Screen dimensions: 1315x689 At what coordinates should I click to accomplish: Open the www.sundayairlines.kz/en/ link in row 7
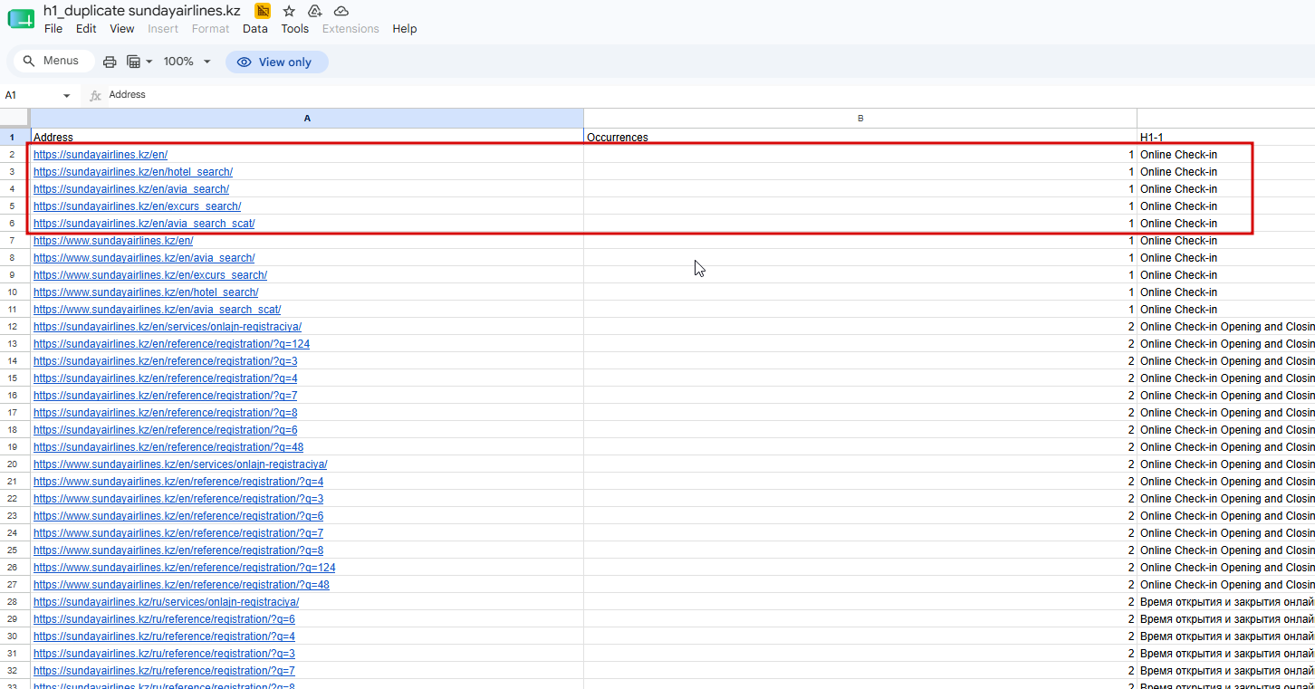pyautogui.click(x=113, y=241)
